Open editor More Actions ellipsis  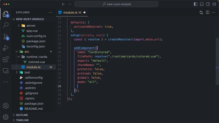click(x=214, y=12)
